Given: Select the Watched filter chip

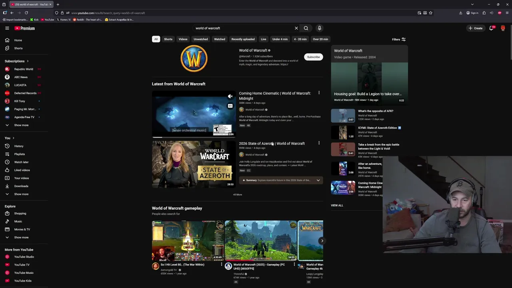Looking at the screenshot, I should click(220, 39).
